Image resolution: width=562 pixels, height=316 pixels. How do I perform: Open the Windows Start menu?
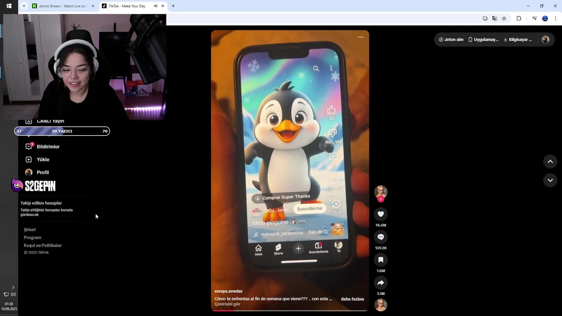point(9,6)
